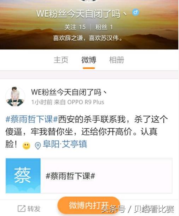Click the post timestamp 1小时前 来自 OPPO R9 Plus

(x=68, y=102)
